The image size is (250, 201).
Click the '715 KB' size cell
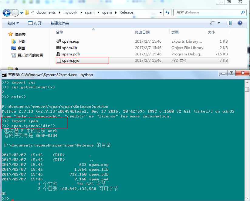point(221,54)
